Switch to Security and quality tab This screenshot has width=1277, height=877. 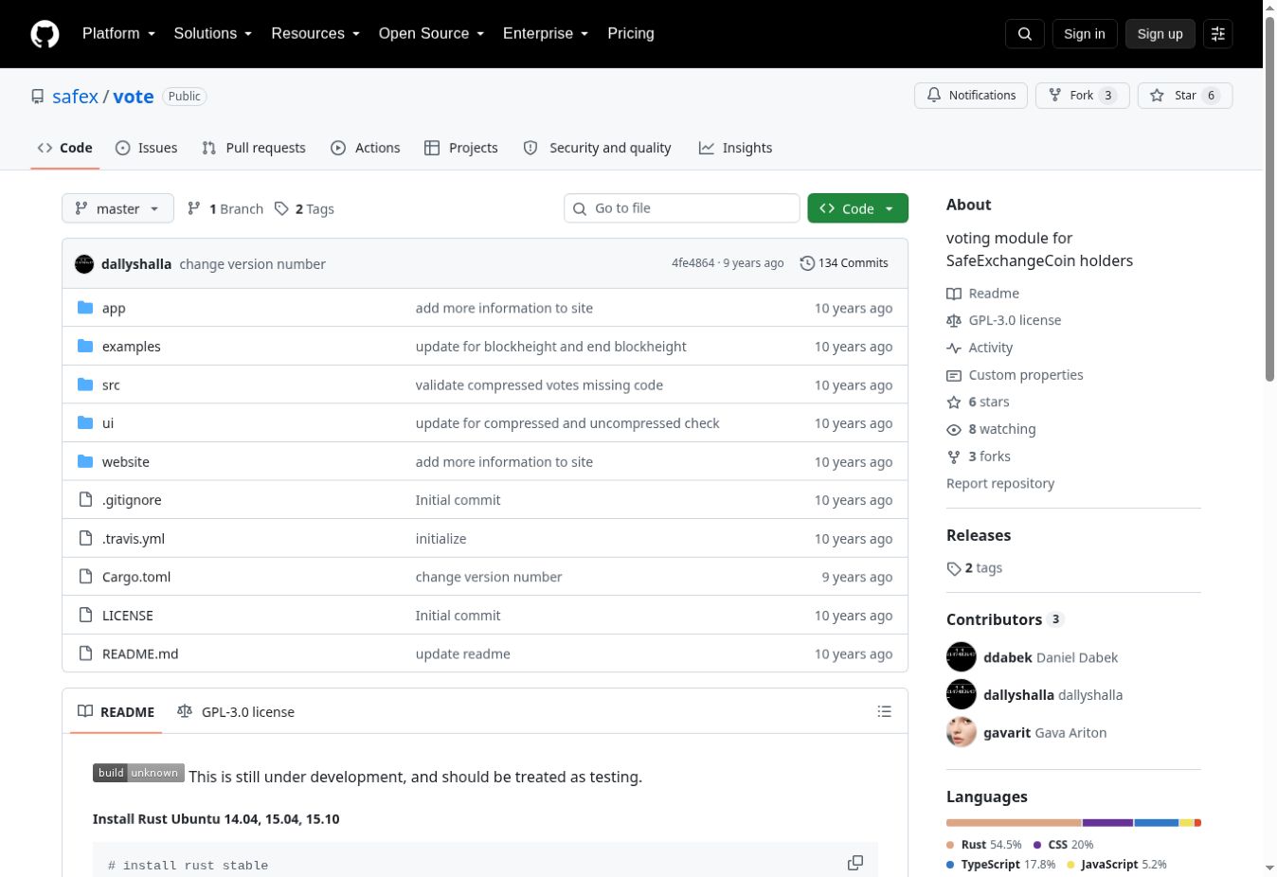(598, 148)
